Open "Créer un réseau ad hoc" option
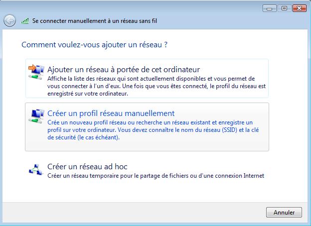Viewport: 311px width, 226px height. coord(91,166)
